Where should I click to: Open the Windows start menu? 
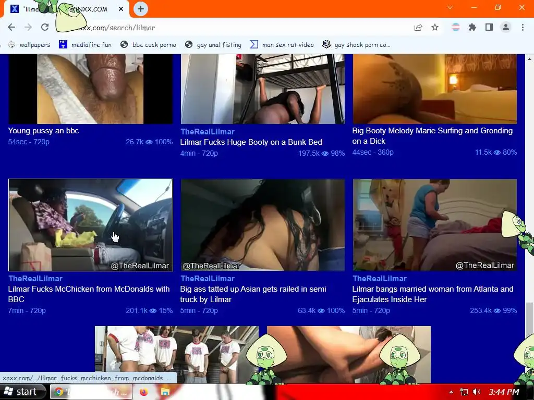click(x=22, y=392)
